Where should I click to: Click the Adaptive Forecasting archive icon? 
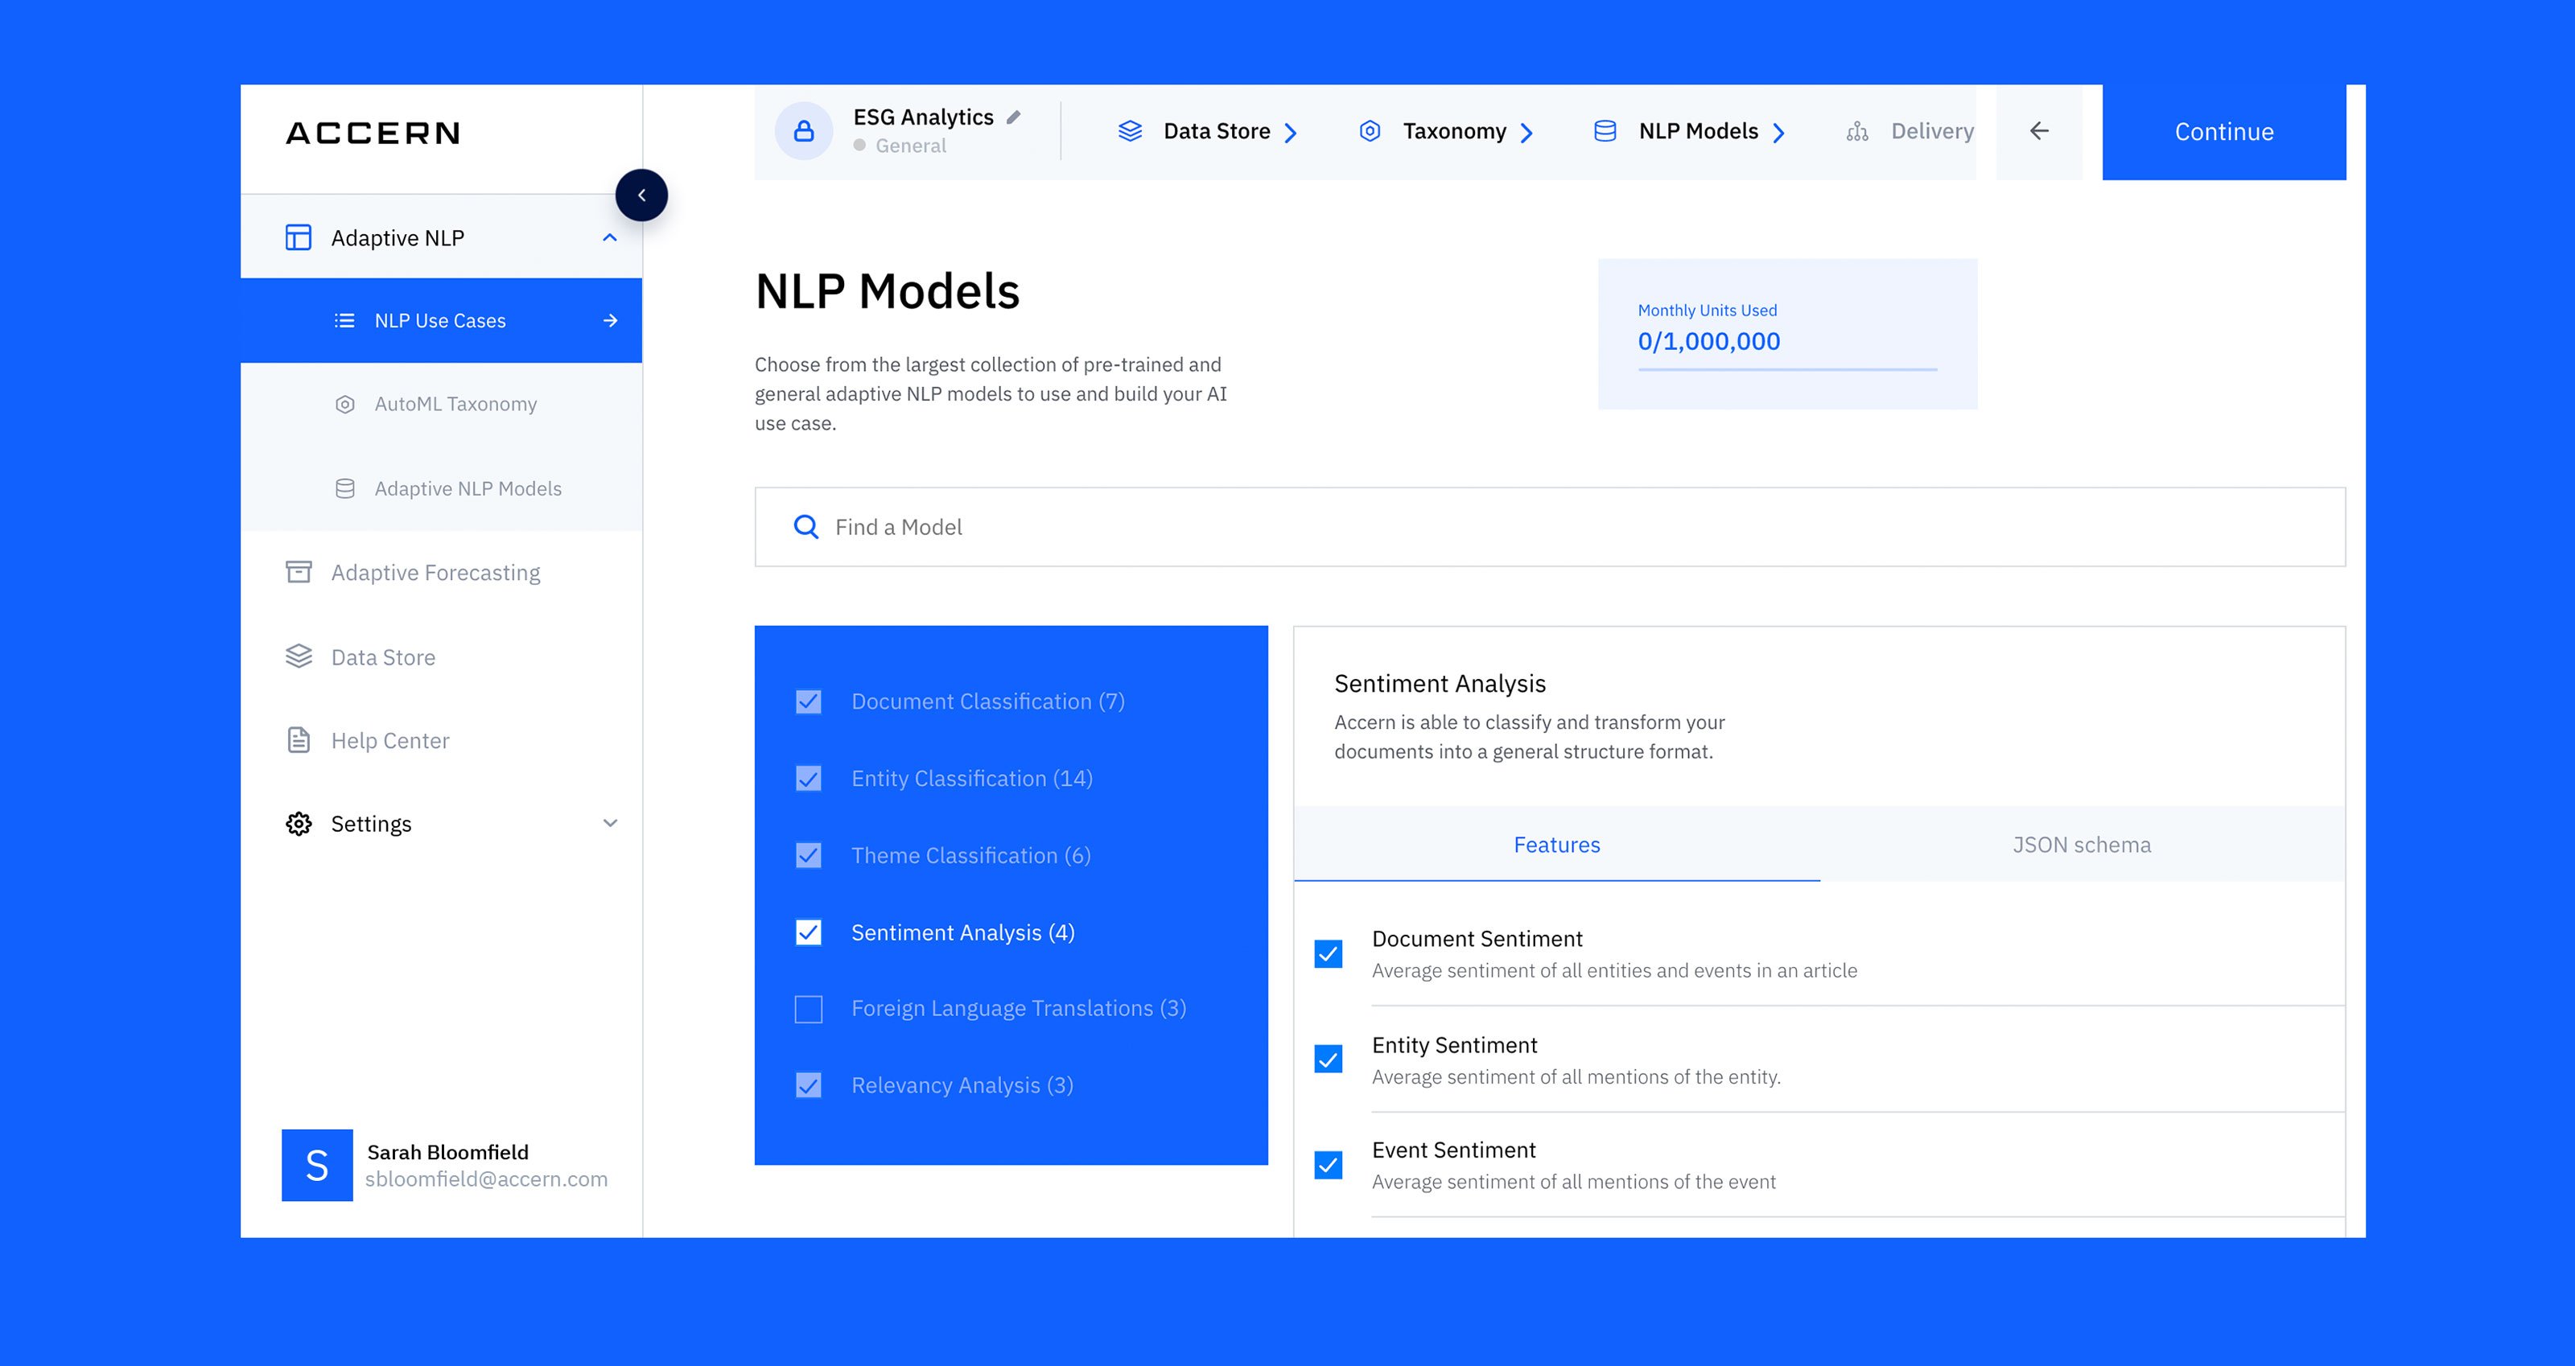click(x=299, y=572)
